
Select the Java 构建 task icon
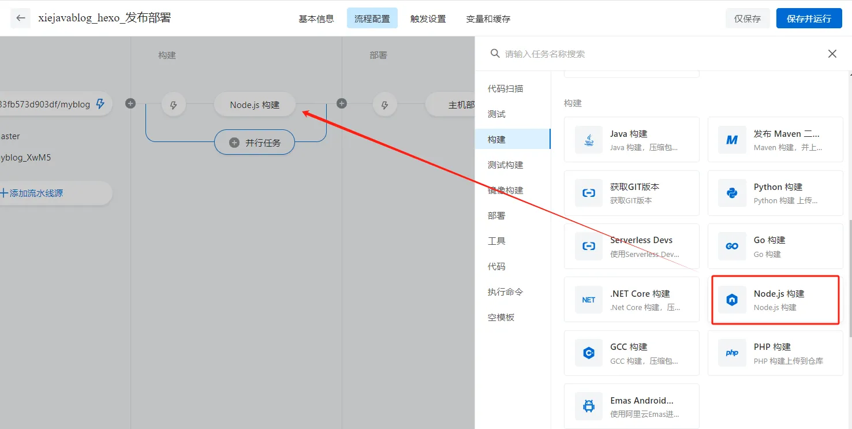click(x=588, y=139)
